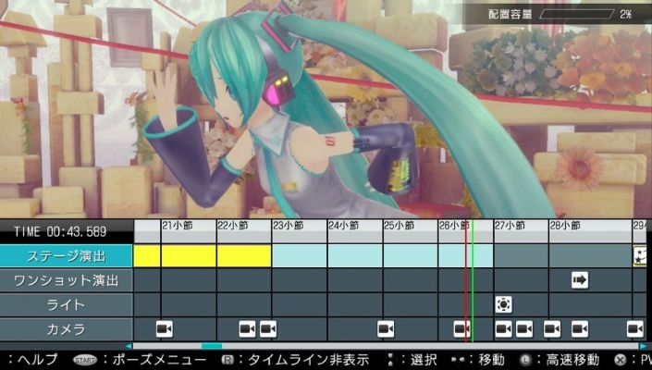The image size is (652, 370).
Task: Select the ステージ演出 track row label
Action: click(x=67, y=255)
